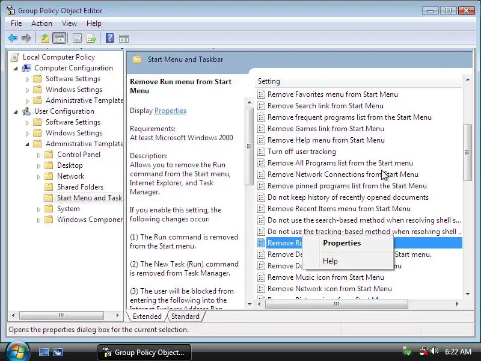The width and height of the screenshot is (481, 361).
Task: Click the Computer Configuration computer icon
Action: coord(26,68)
